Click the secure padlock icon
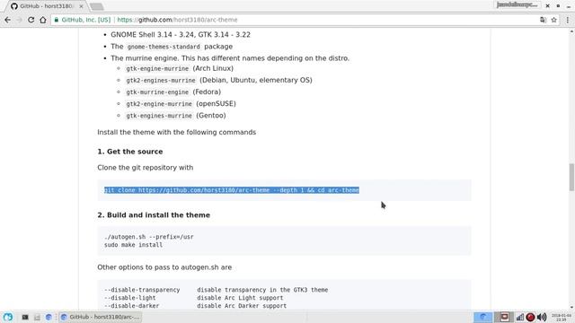Screen dimensions: 575x323 (56, 20)
